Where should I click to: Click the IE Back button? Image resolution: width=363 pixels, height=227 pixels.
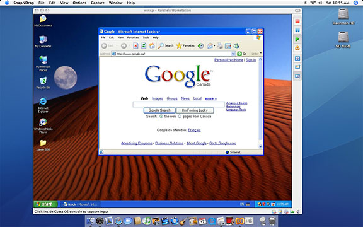click(108, 45)
